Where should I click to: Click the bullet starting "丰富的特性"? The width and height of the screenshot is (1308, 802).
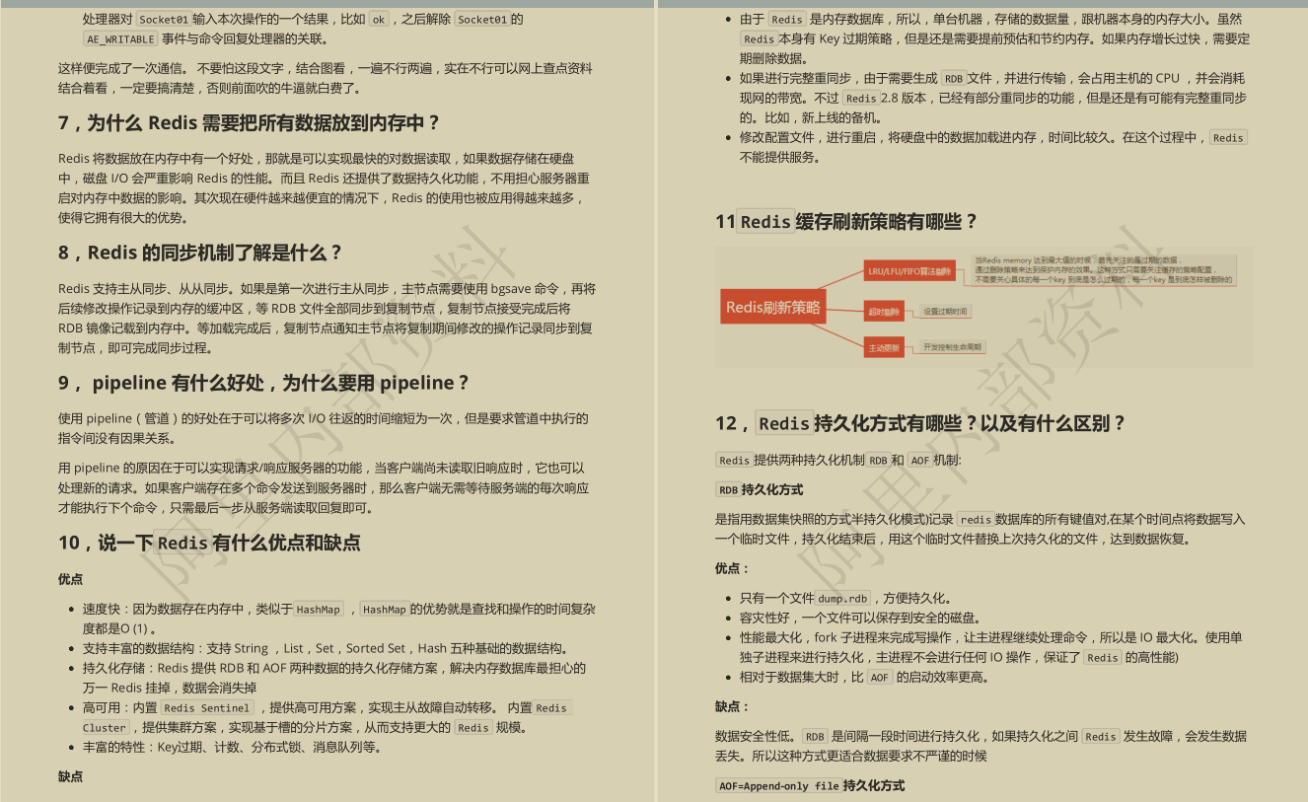pos(233,747)
